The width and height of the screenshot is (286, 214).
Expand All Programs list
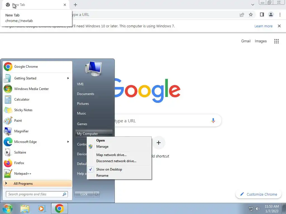point(37,184)
